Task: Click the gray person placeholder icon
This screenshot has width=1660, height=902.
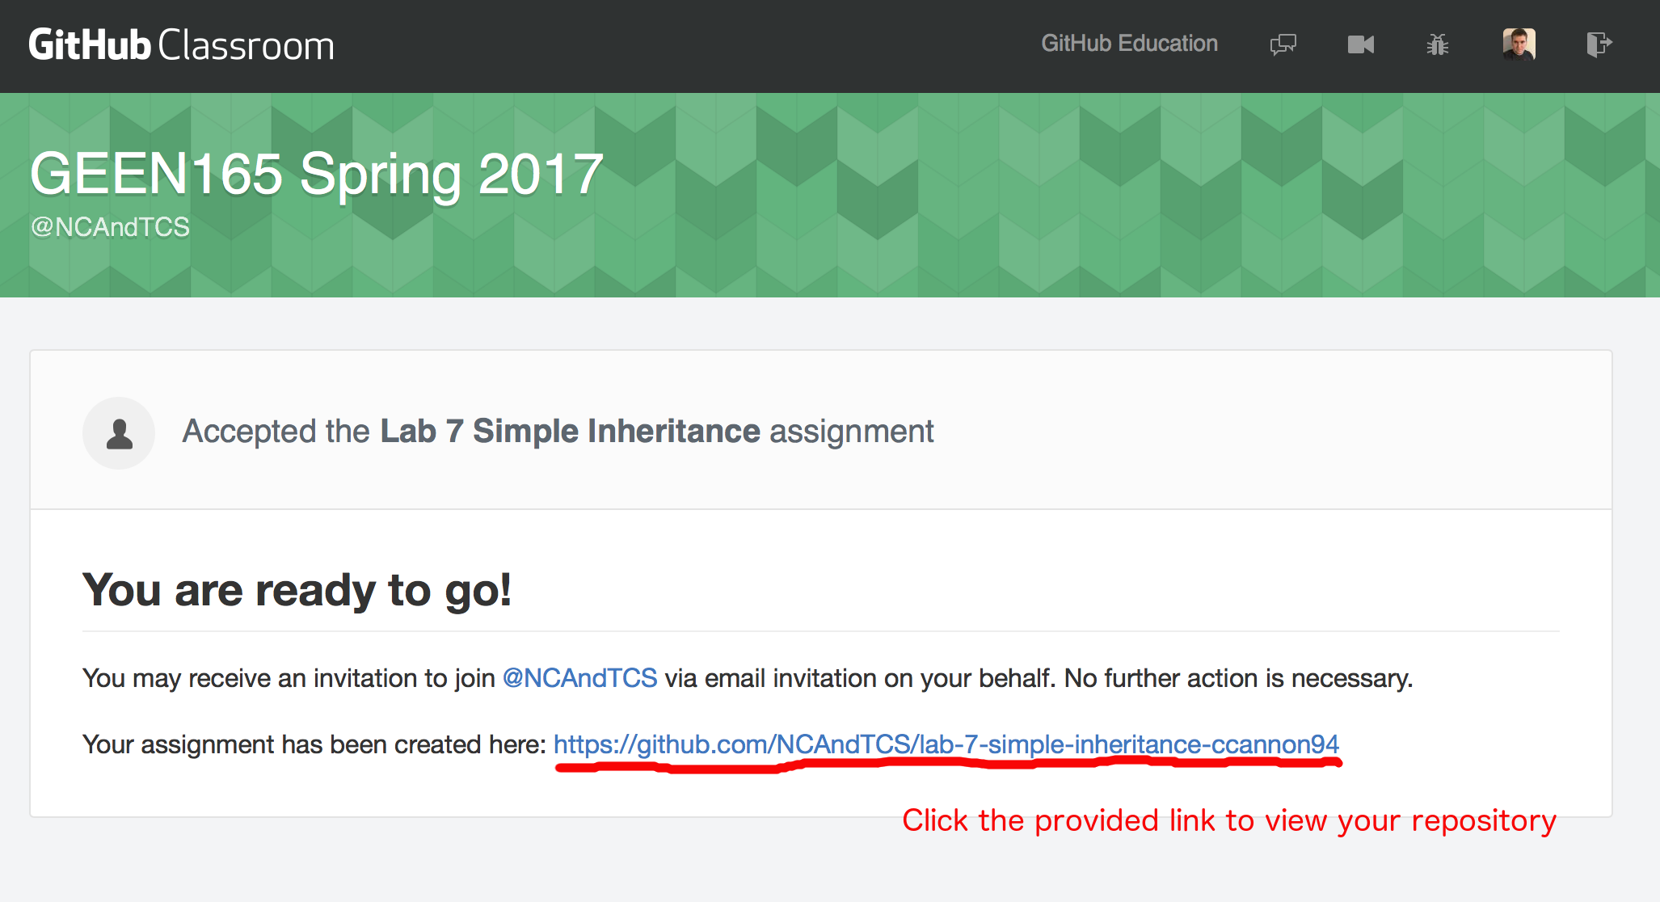Action: click(x=119, y=433)
